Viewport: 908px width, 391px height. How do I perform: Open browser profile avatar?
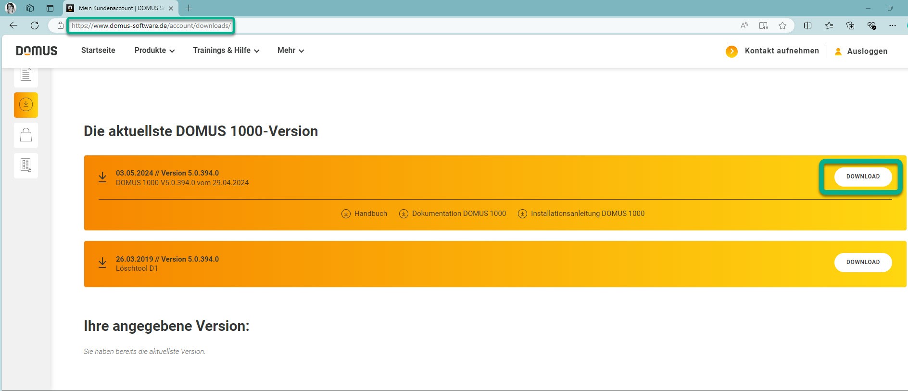click(x=11, y=8)
